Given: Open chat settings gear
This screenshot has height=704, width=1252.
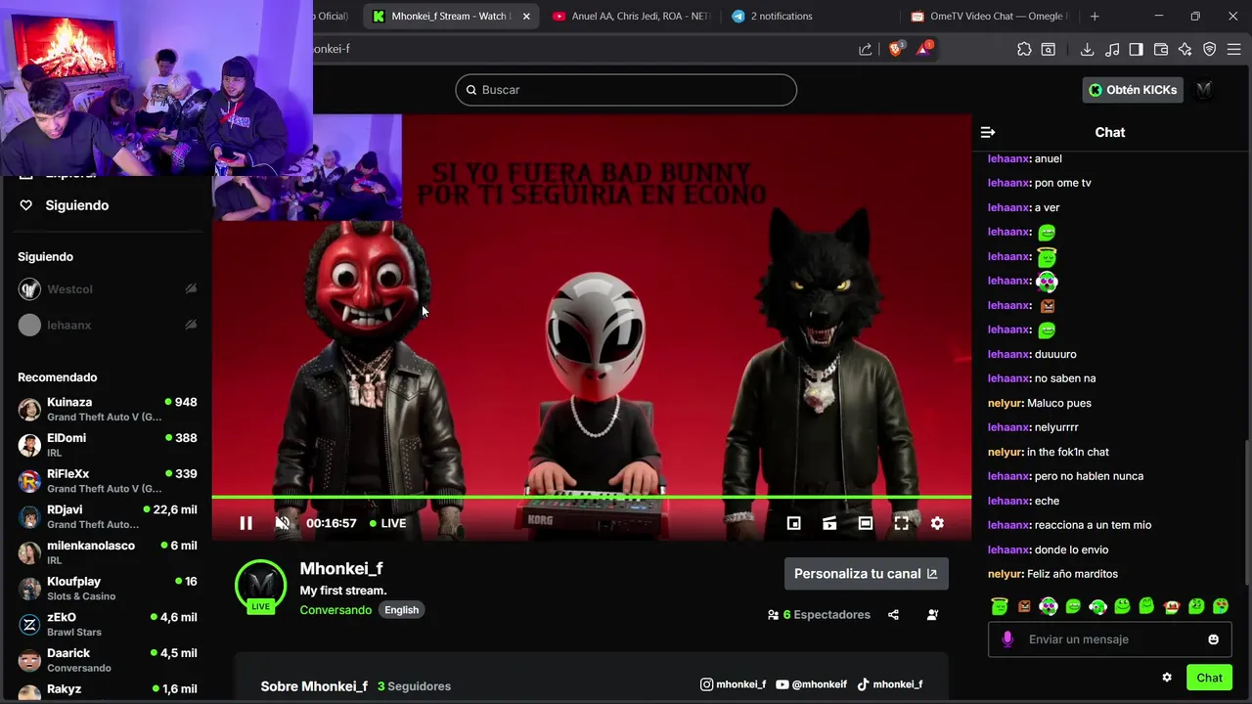Looking at the screenshot, I should (1167, 678).
